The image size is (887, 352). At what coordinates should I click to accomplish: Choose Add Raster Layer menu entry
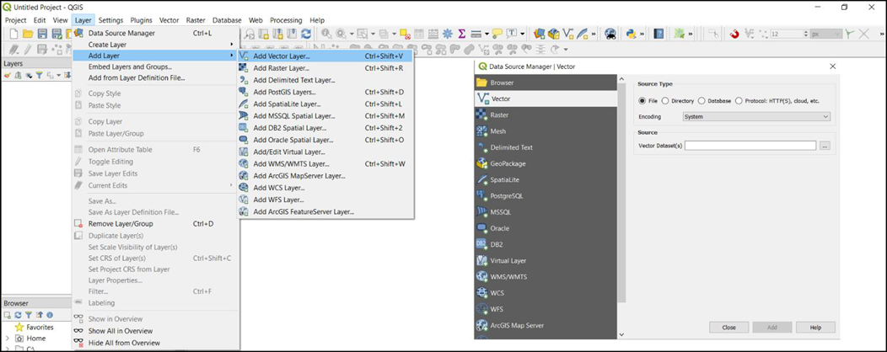coord(325,68)
